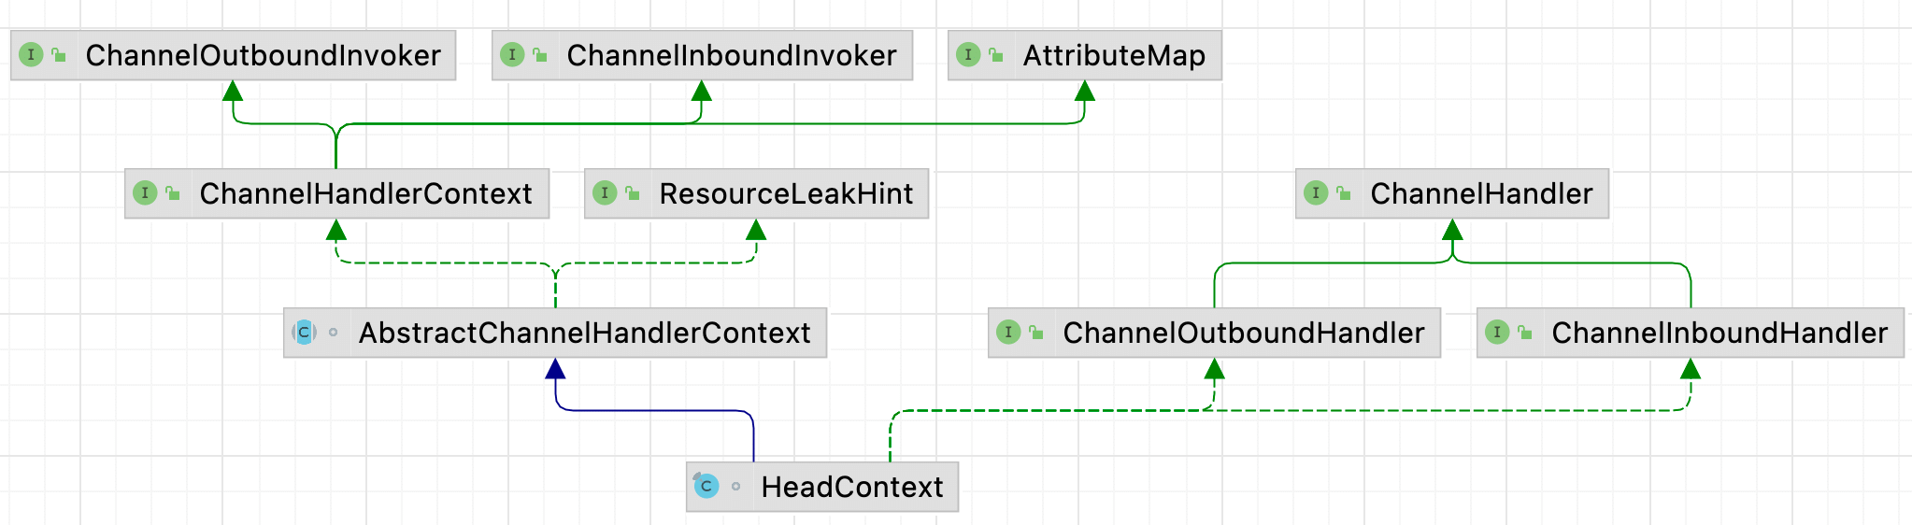This screenshot has height=525, width=1912.
Task: Click the ChannelInboundHandler name text
Action: (x=1719, y=333)
